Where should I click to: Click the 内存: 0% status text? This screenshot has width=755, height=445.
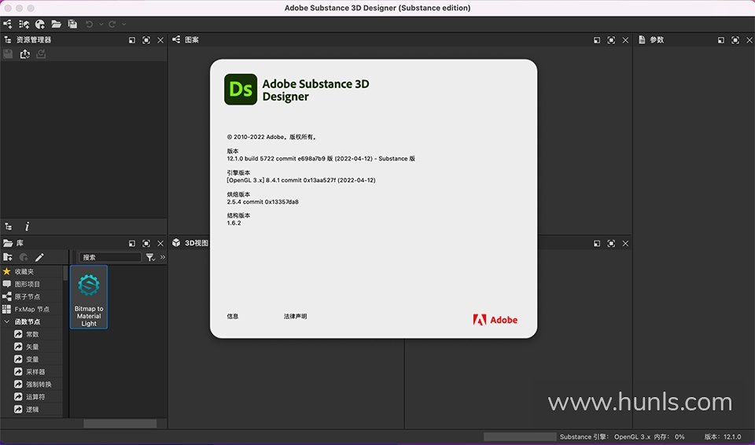coord(670,437)
